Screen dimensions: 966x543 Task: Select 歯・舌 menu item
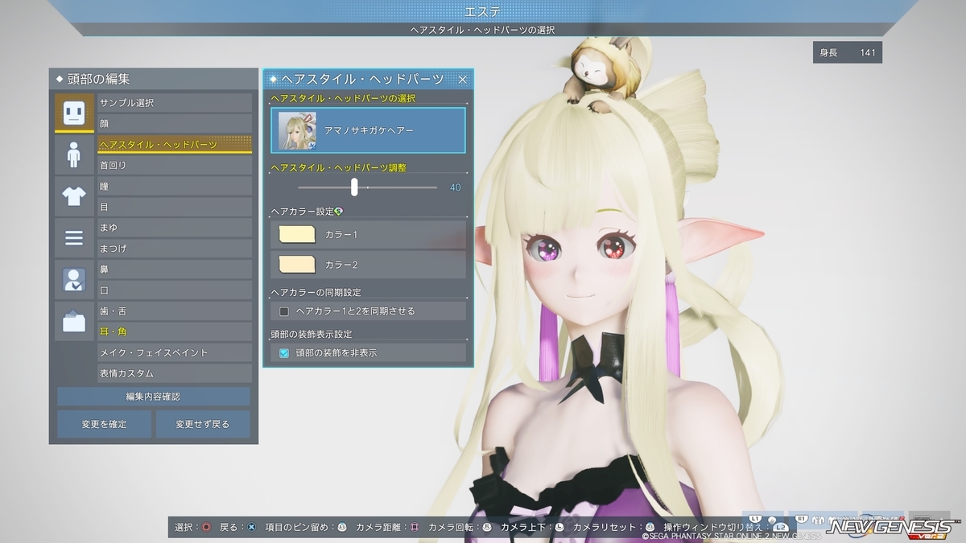(x=175, y=311)
